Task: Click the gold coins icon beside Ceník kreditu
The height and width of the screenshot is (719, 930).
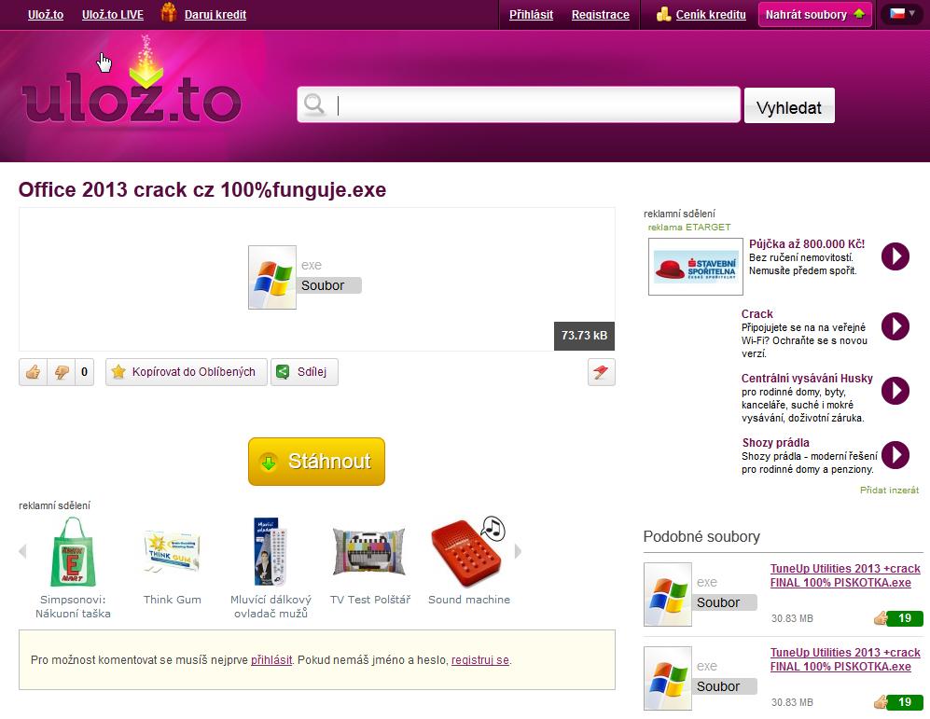Action: (x=663, y=14)
